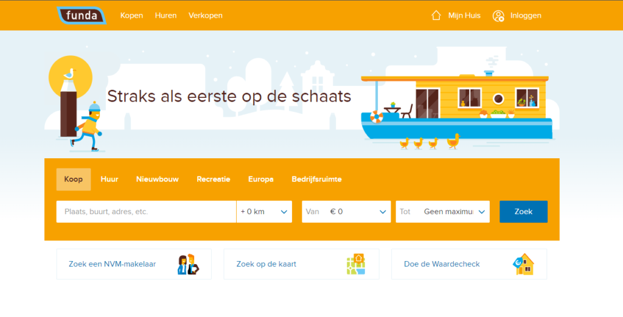Open Doe de Waardecheck
The height and width of the screenshot is (317, 623).
point(469,264)
